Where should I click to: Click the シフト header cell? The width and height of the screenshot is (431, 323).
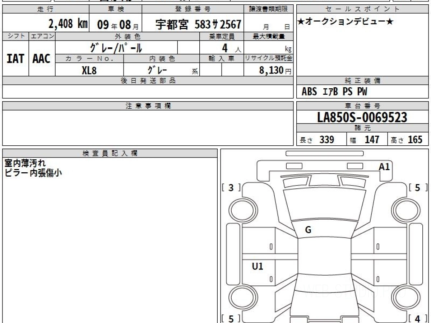click(15, 36)
